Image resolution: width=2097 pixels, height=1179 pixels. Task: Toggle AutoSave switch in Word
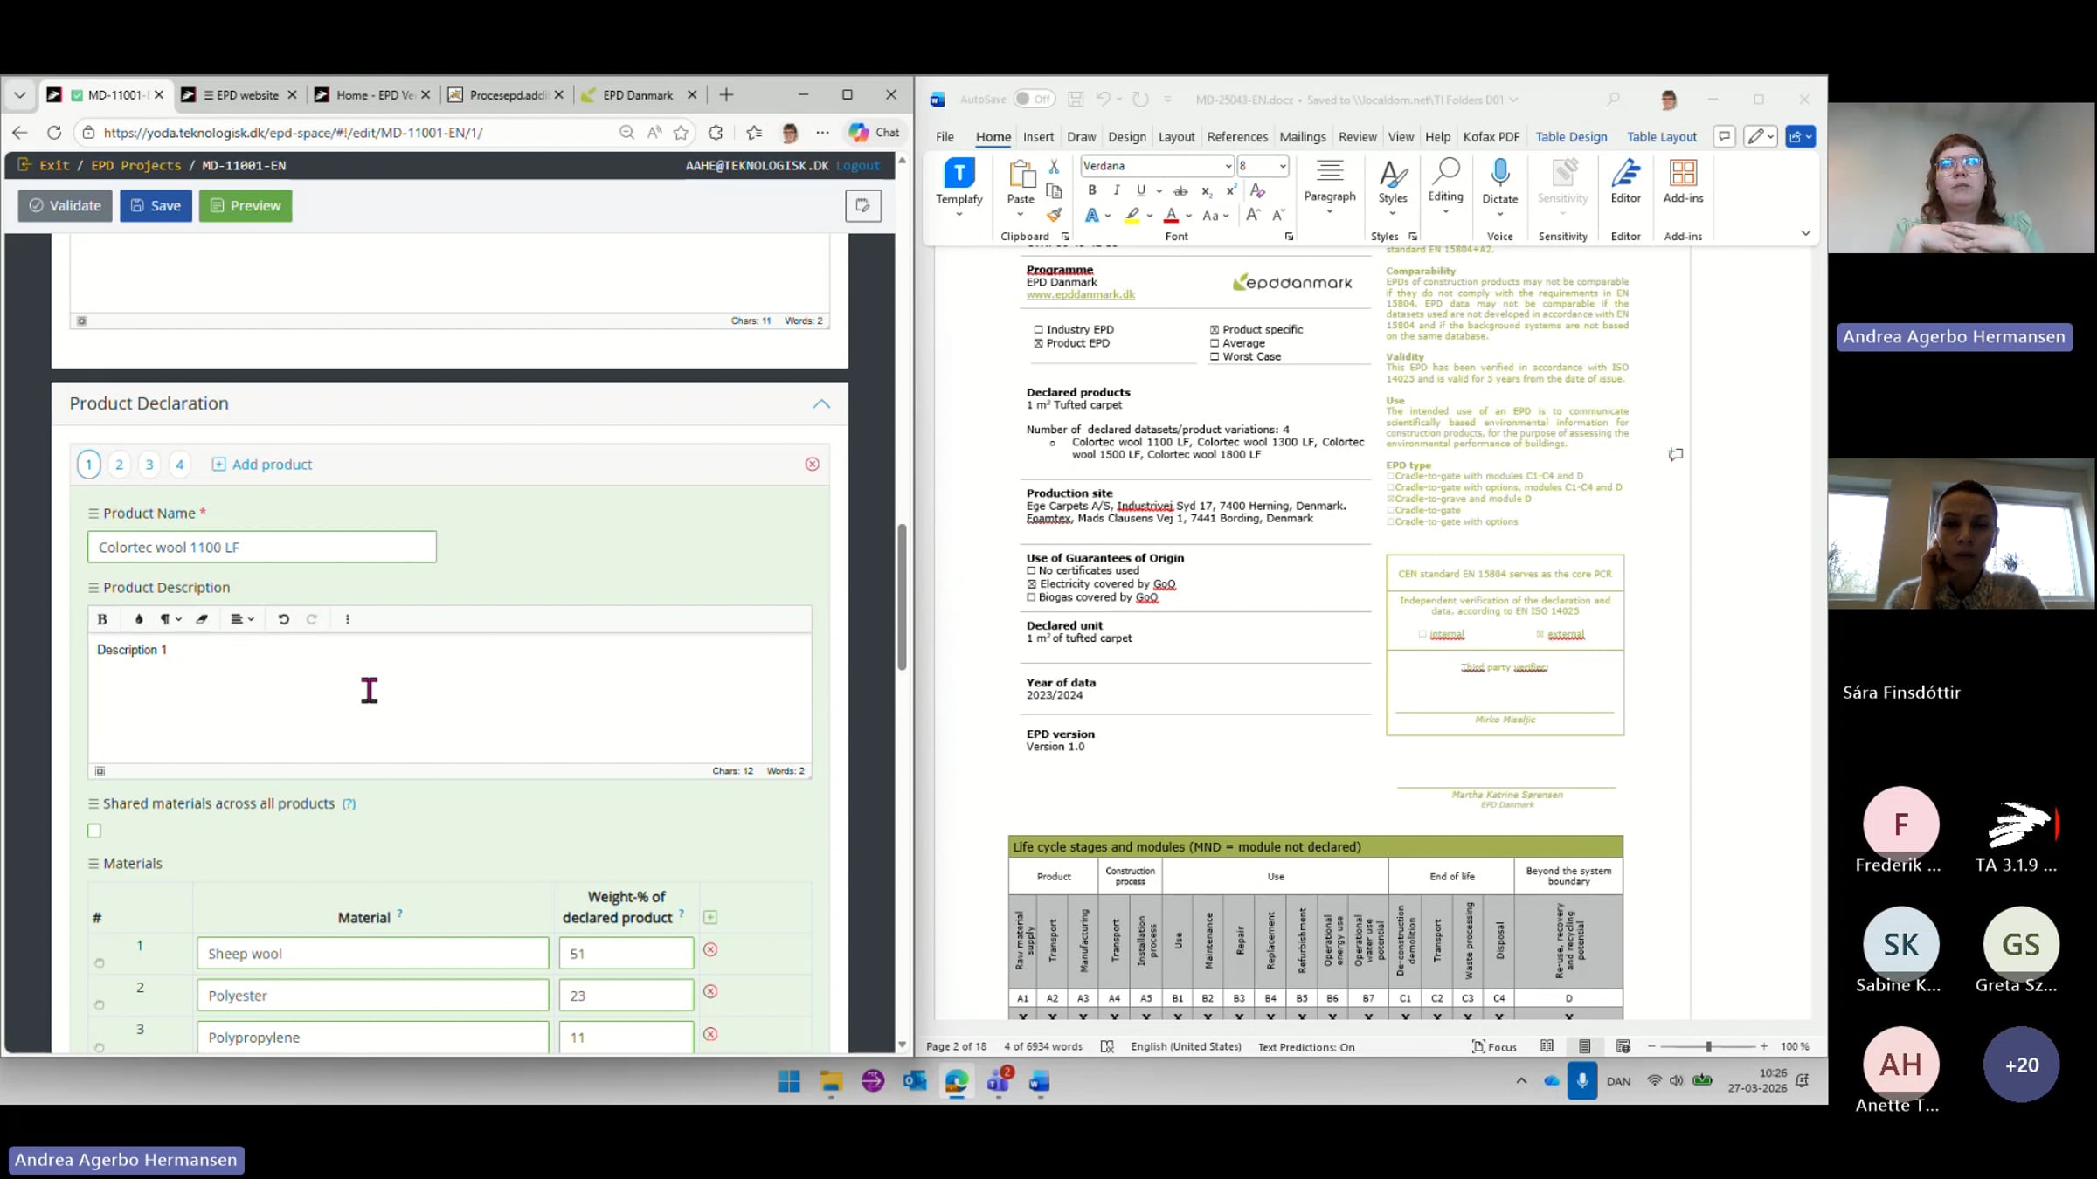click(1034, 100)
